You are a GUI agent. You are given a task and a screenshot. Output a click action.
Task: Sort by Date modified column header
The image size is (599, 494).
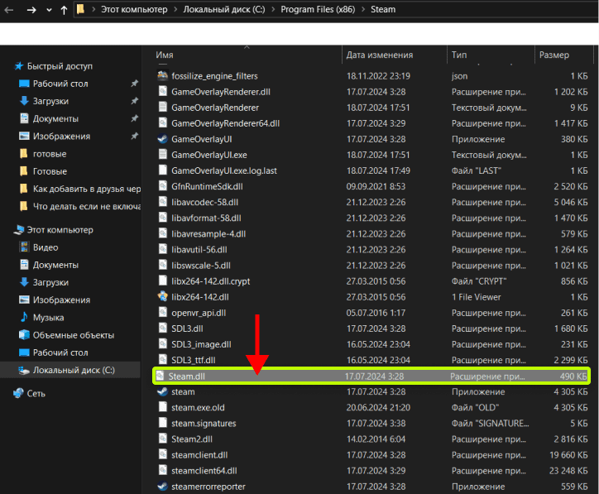point(380,55)
